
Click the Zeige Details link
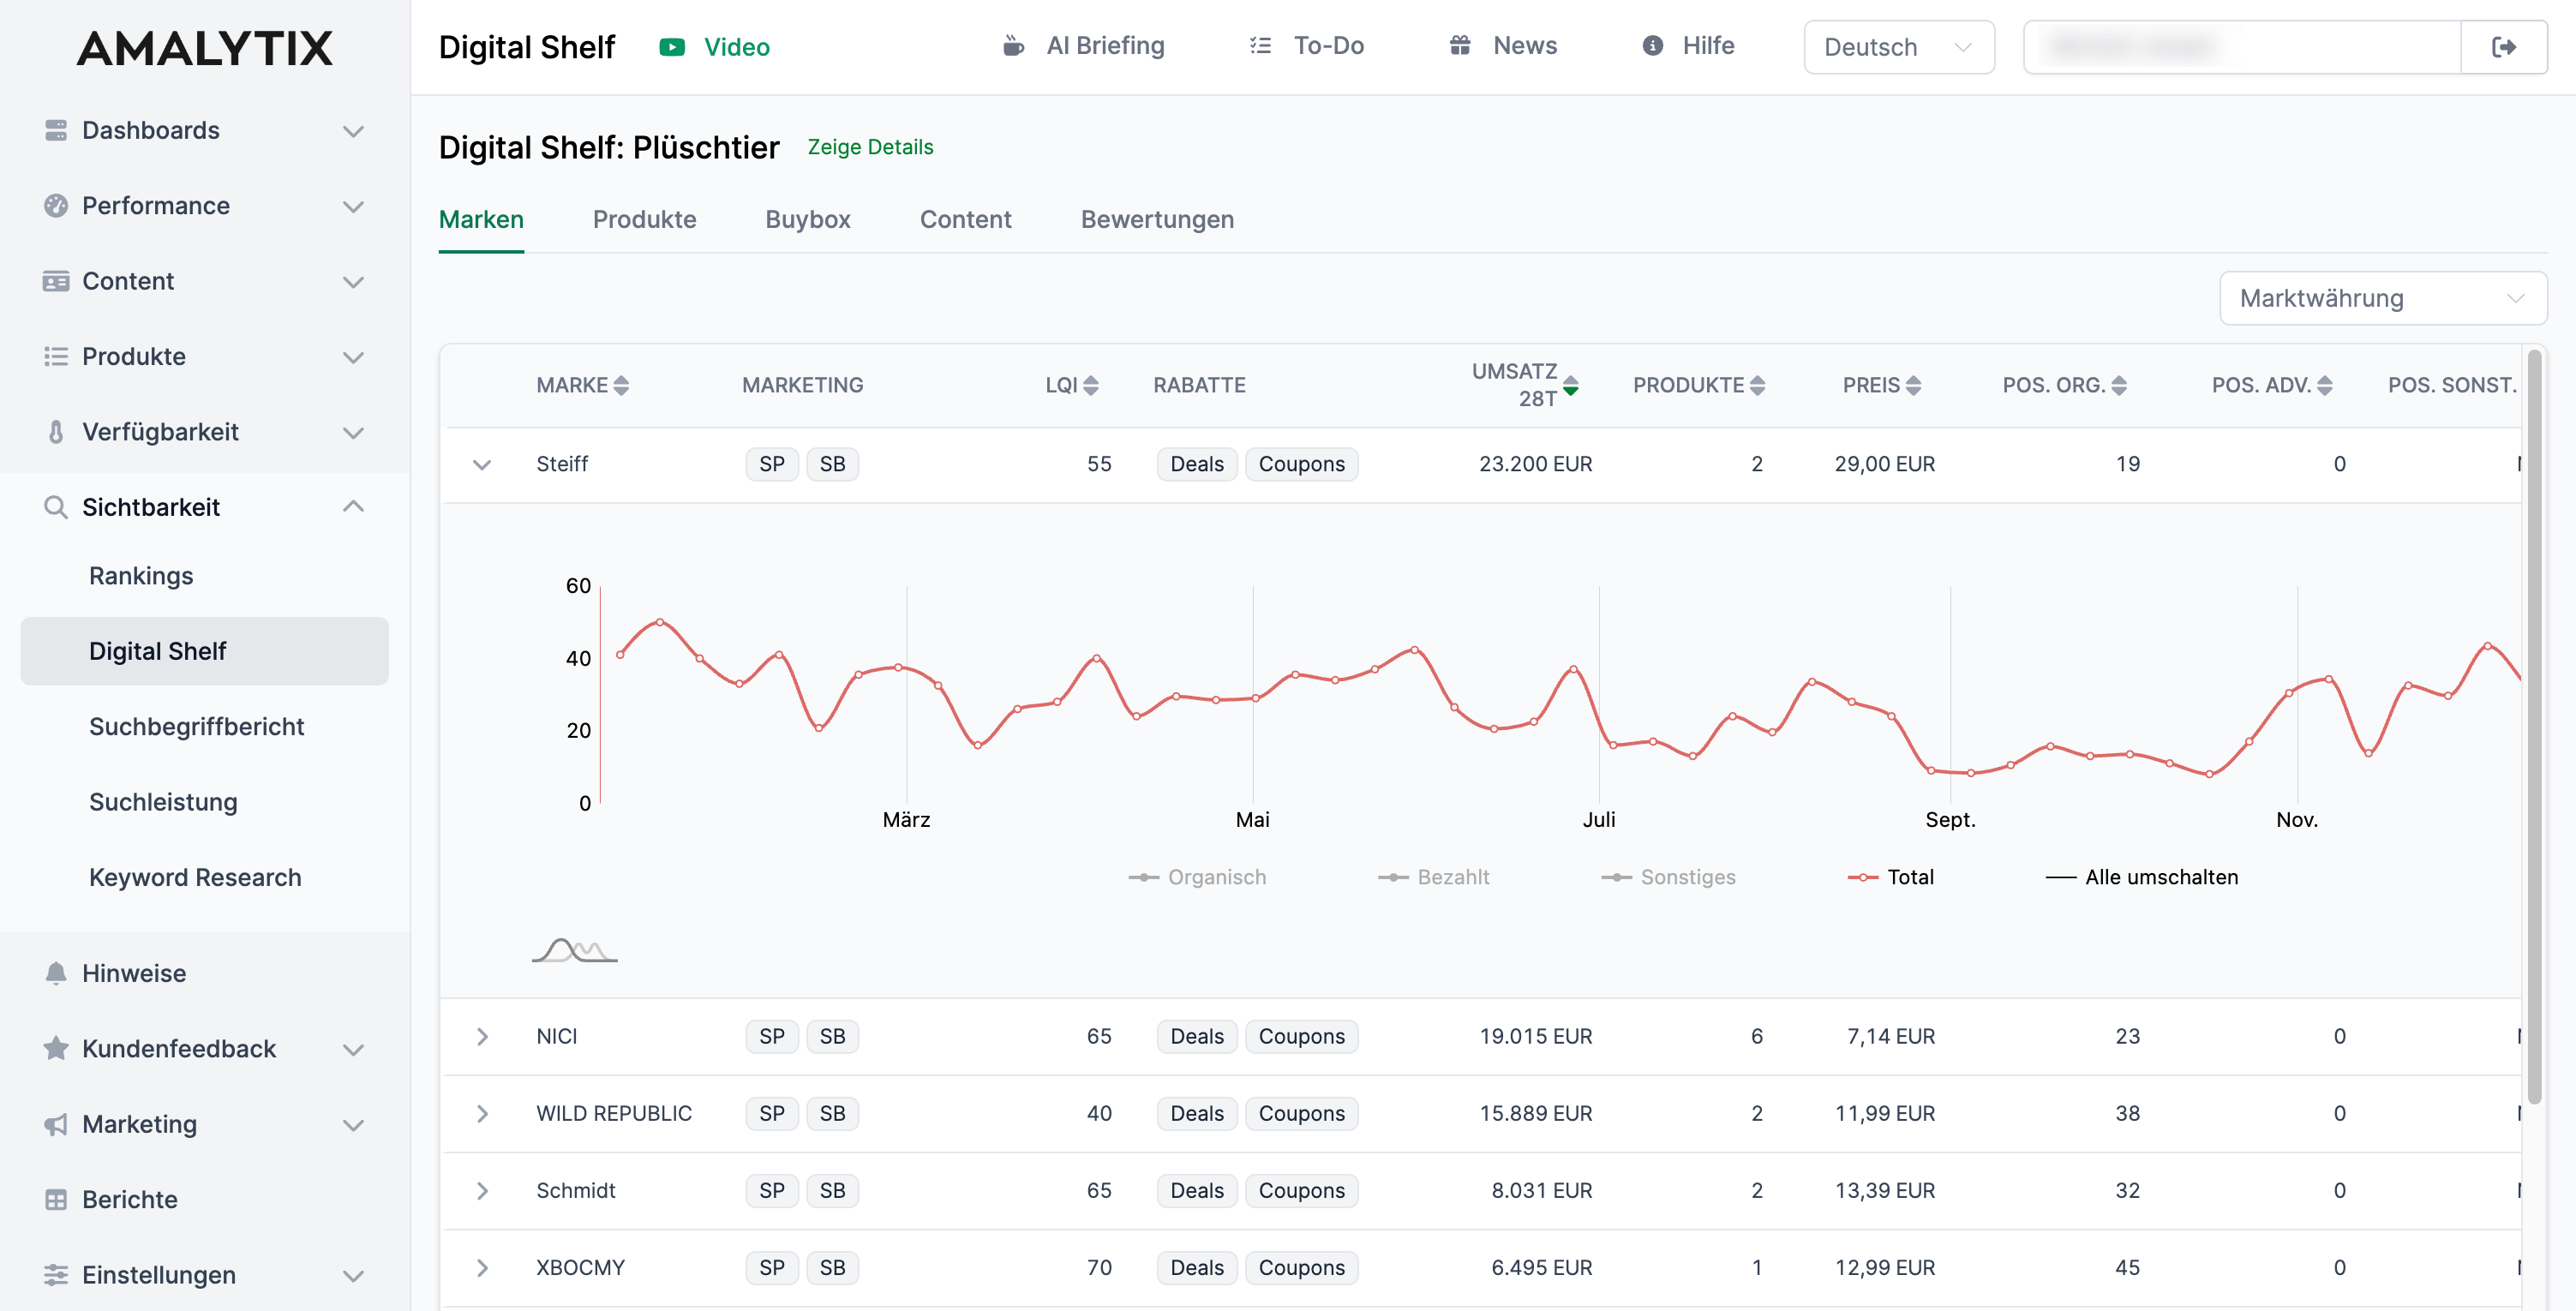point(870,147)
